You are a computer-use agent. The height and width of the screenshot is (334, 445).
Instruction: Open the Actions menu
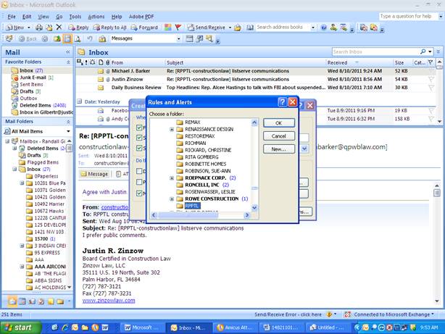(96, 17)
